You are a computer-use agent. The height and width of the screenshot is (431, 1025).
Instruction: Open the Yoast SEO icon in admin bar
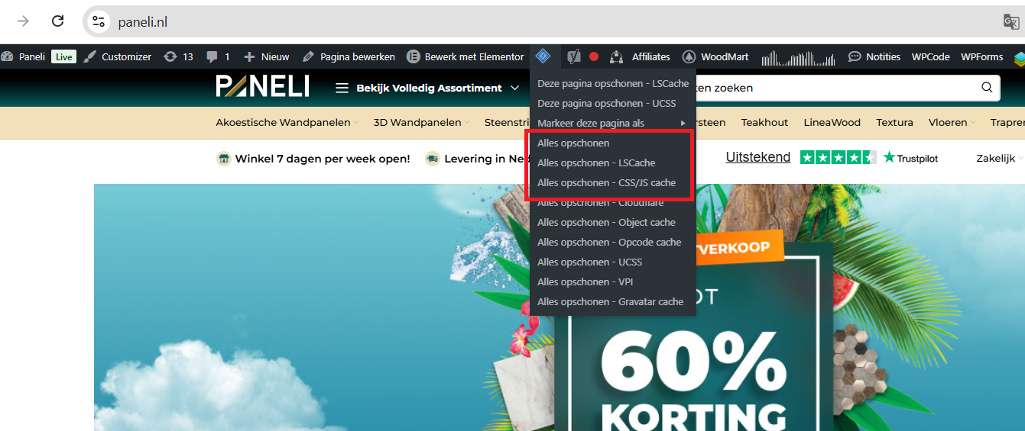tap(573, 56)
